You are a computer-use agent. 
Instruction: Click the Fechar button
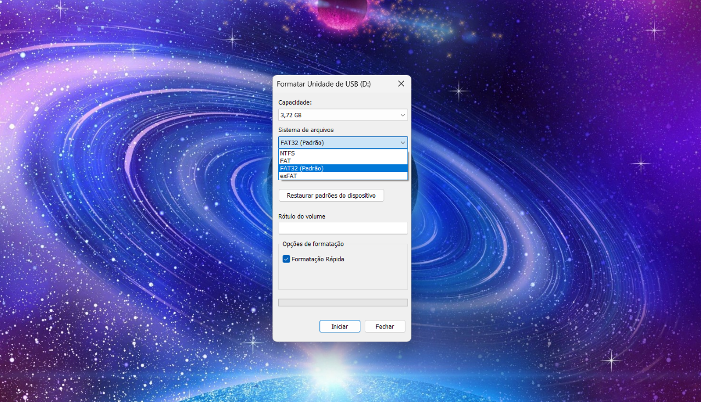384,326
